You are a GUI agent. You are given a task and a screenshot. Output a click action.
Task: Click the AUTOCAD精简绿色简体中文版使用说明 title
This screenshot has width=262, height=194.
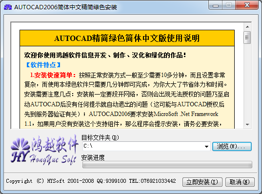(x=127, y=38)
